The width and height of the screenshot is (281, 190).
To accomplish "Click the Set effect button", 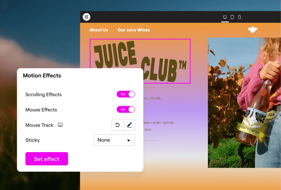I will click(47, 159).
